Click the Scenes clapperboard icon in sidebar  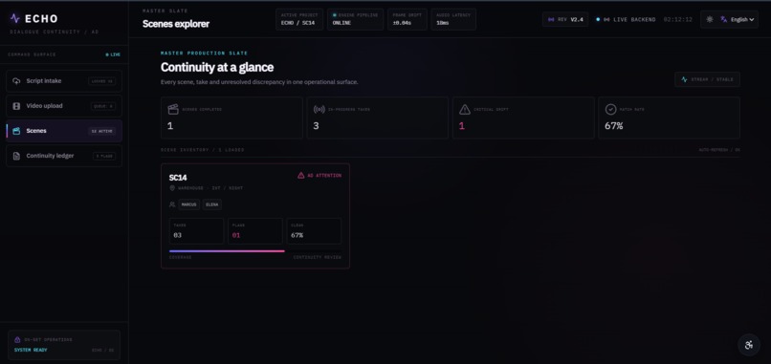[x=16, y=131]
